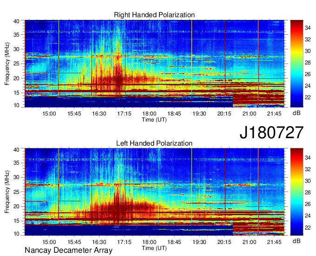Click the "15" MHz tick on Right Handed frequency axis

click(16, 93)
